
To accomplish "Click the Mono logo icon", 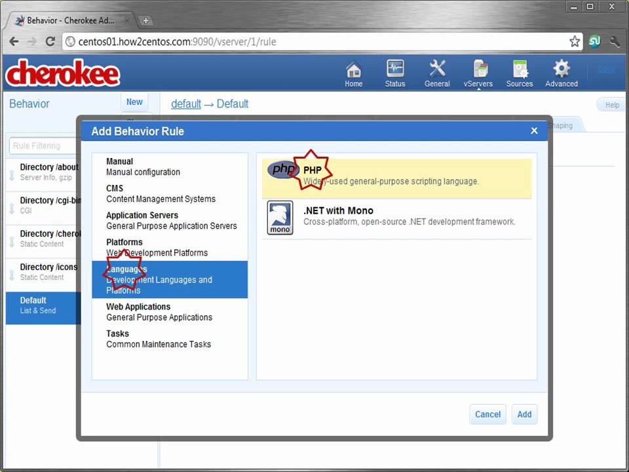I will (x=280, y=218).
